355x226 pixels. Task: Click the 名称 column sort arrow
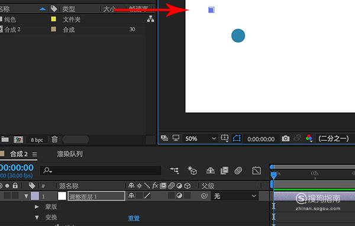point(43,9)
